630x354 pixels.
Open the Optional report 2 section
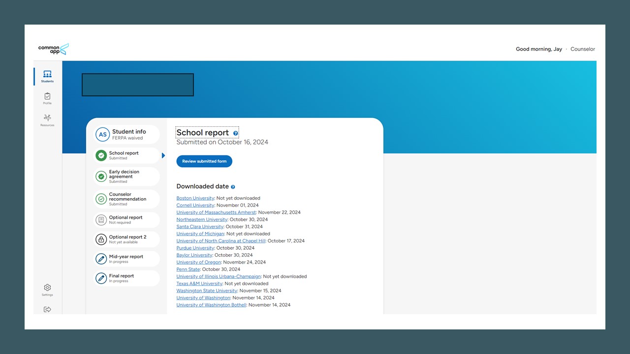(127, 239)
